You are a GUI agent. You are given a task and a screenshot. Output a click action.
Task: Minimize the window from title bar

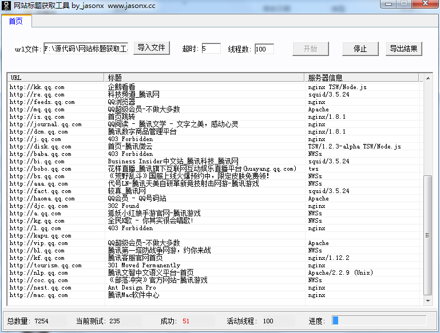pos(390,5)
